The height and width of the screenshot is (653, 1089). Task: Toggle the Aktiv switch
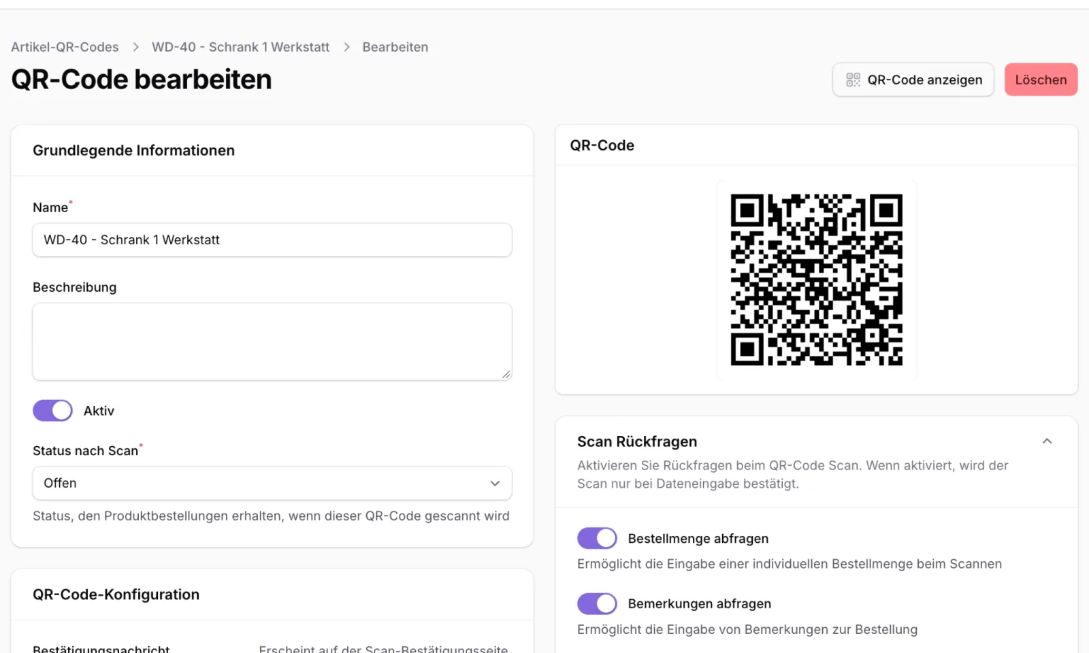click(52, 410)
